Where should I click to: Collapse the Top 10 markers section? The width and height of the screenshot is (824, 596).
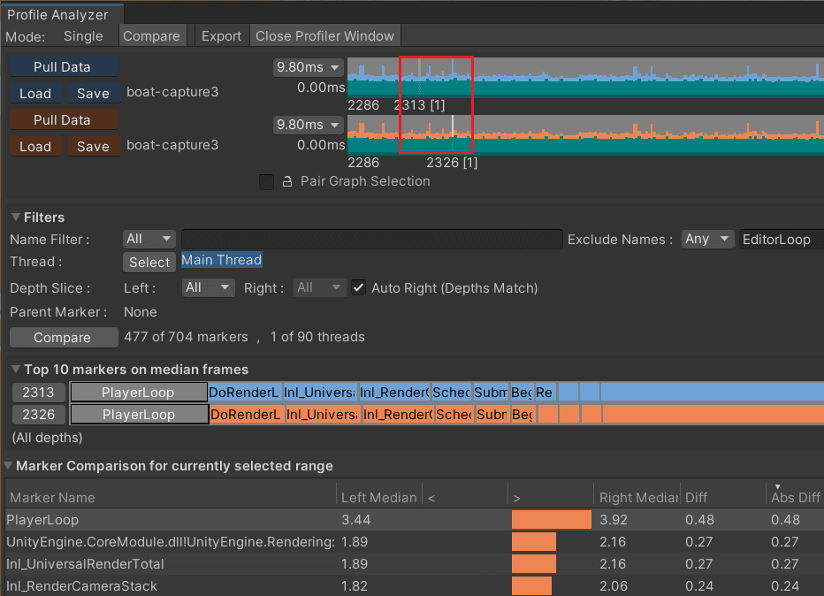[16, 369]
